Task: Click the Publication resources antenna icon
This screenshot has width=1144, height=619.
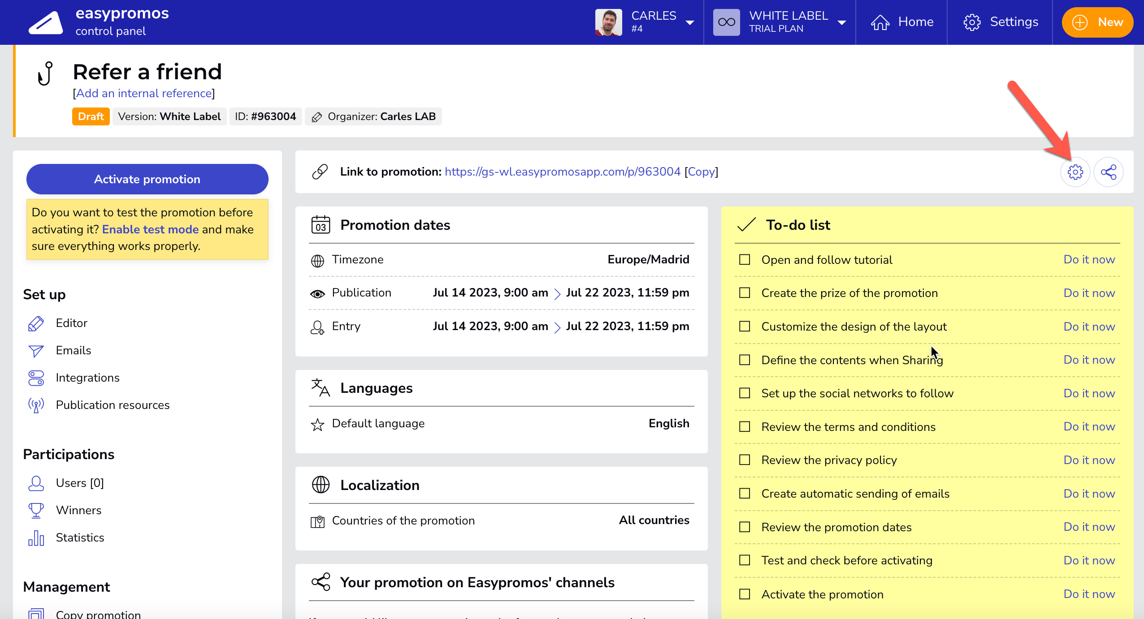Action: tap(36, 405)
